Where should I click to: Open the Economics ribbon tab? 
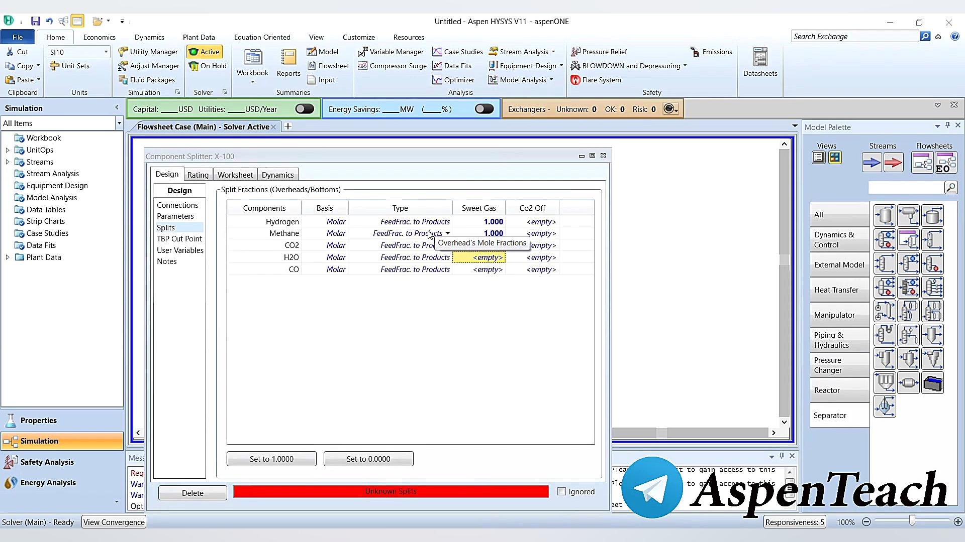pyautogui.click(x=99, y=37)
